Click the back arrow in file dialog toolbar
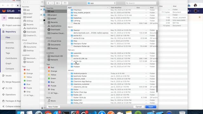 [48, 3]
